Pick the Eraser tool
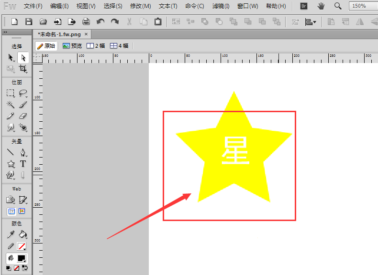 22,116
